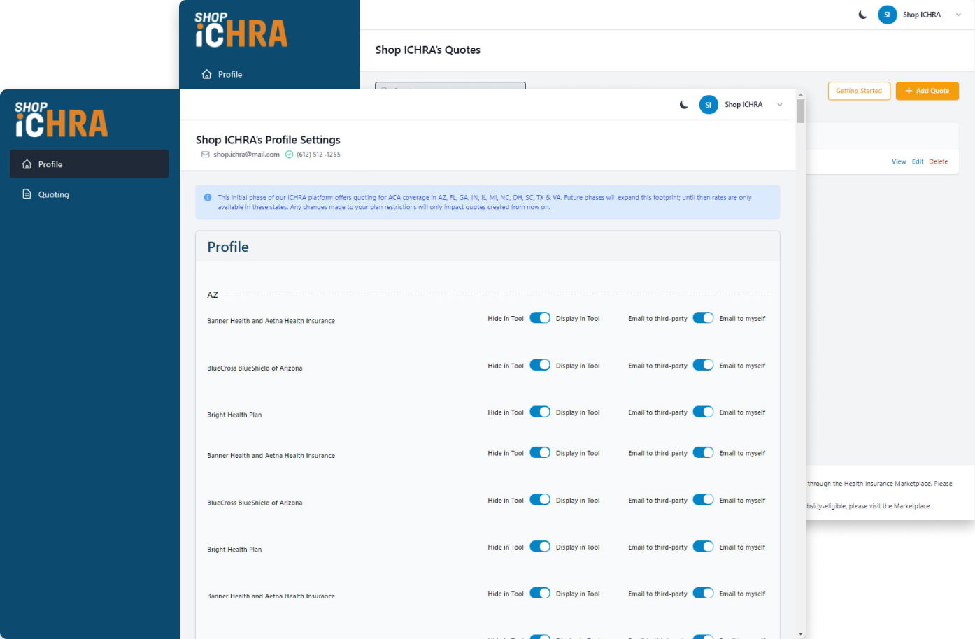
Task: Click scrollbar up arrow of Profile Settings window
Action: tap(801, 94)
